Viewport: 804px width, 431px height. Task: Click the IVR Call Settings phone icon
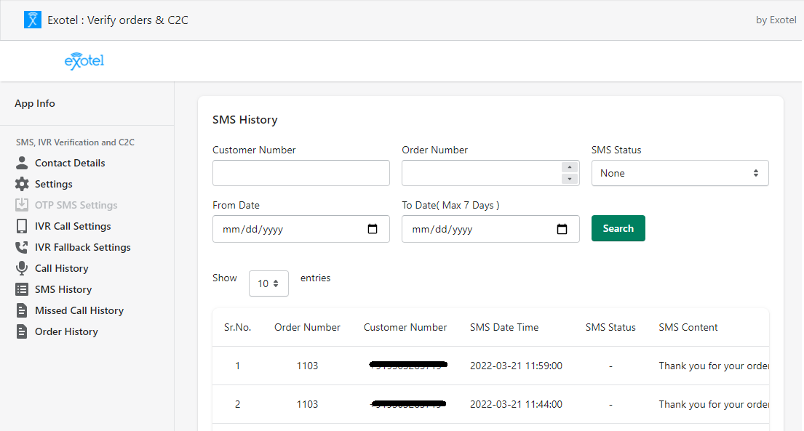coord(22,226)
